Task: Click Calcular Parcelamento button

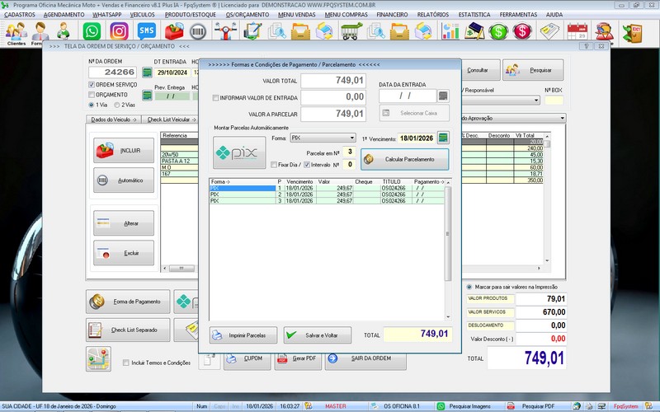Action: click(404, 158)
